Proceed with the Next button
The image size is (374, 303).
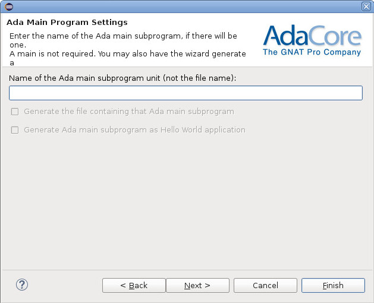point(197,286)
